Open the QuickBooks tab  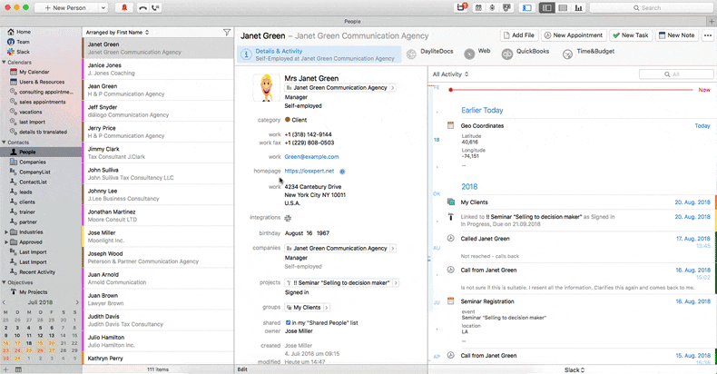(525, 54)
